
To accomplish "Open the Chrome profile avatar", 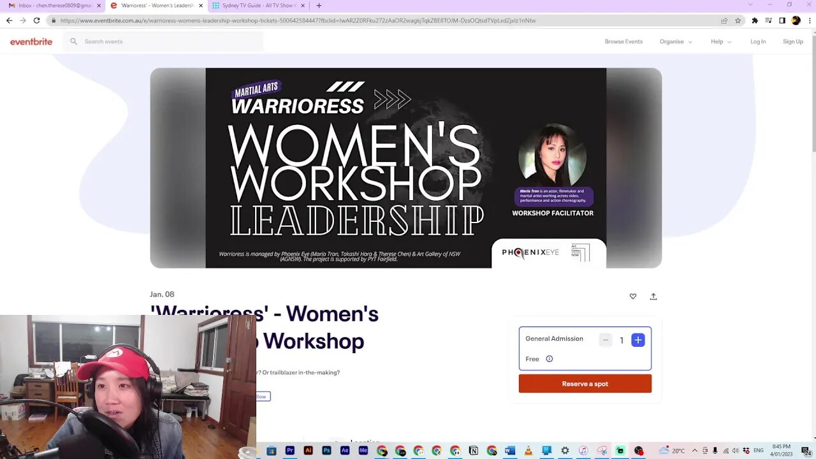I will pos(796,20).
